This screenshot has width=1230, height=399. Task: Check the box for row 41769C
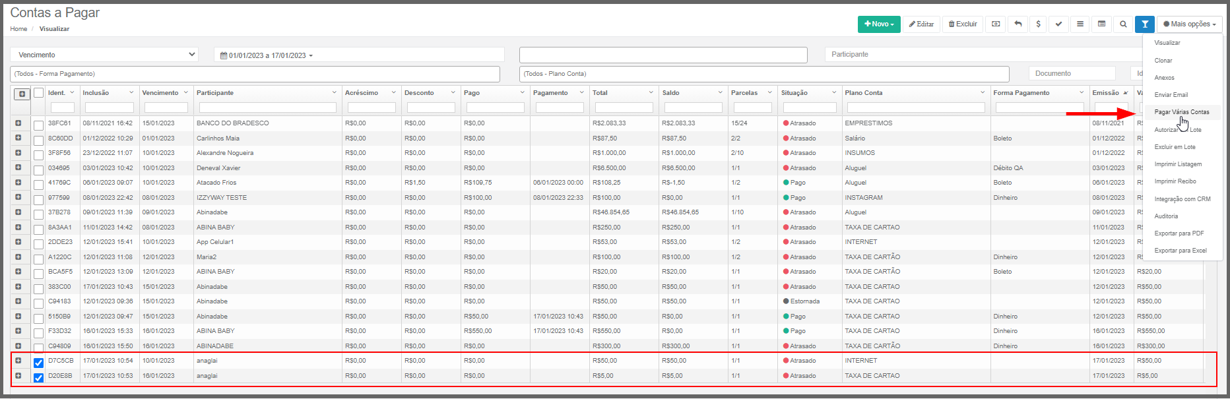click(x=39, y=185)
